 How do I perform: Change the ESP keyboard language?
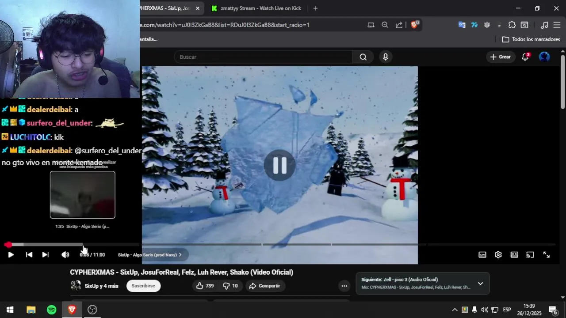[507, 310]
